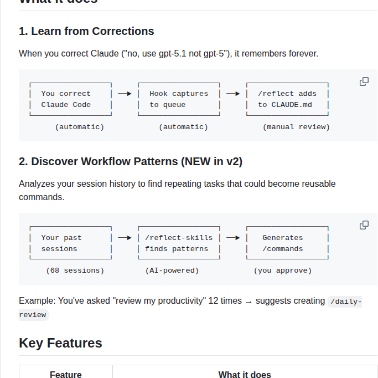Copy the corrections flow diagram code block

[364, 81]
